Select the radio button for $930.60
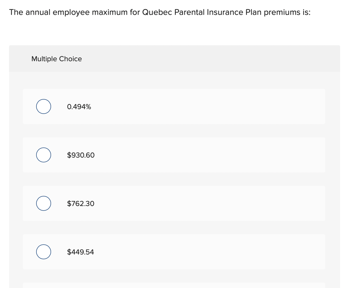This screenshot has height=288, width=359. (43, 155)
